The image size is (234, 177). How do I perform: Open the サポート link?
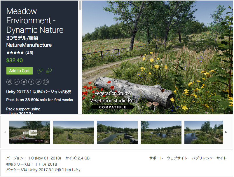pos(156,158)
